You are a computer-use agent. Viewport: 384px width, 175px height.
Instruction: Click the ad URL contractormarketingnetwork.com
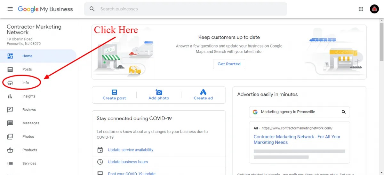297,128
